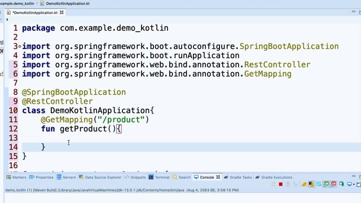The image size is (361, 203).
Task: Click the '@GetMapping' annotation on line 11
Action: click(x=67, y=120)
